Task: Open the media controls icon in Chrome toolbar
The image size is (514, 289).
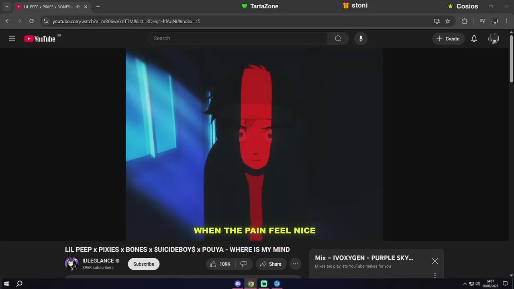Action: (483, 21)
